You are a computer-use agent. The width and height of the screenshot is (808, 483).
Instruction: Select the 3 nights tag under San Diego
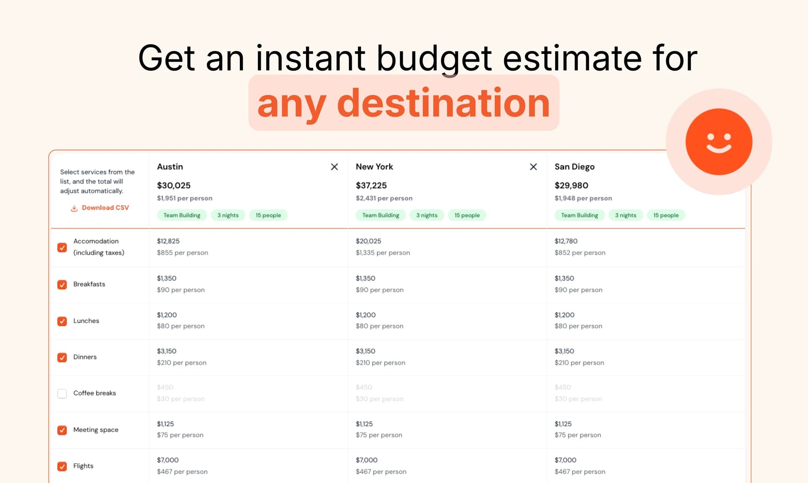click(x=625, y=215)
